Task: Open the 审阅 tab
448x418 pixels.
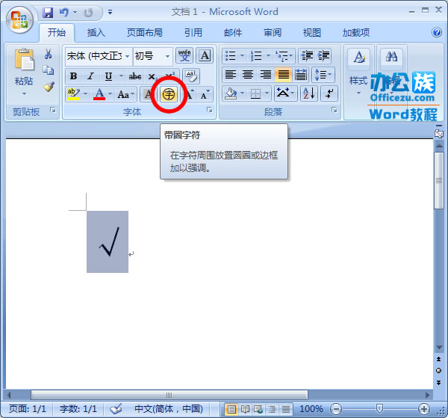Action: [273, 32]
